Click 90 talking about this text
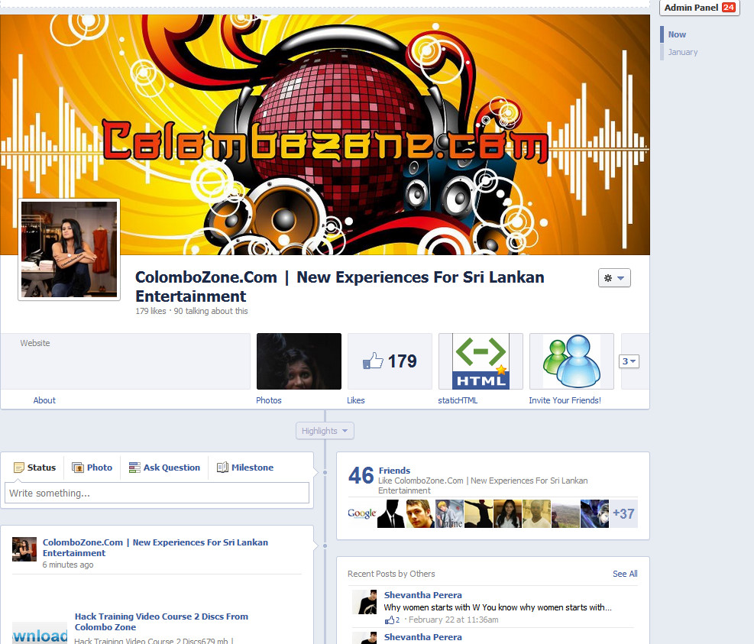This screenshot has width=754, height=644. 211,311
